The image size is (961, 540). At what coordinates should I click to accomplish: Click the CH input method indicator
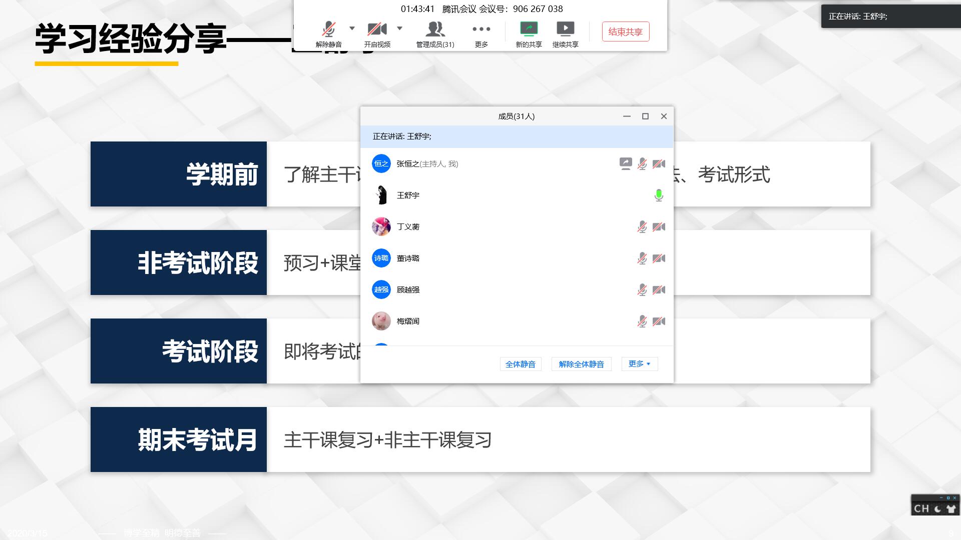coord(921,508)
